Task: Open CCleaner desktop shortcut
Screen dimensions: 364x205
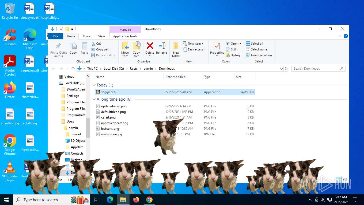Action: tap(10, 37)
